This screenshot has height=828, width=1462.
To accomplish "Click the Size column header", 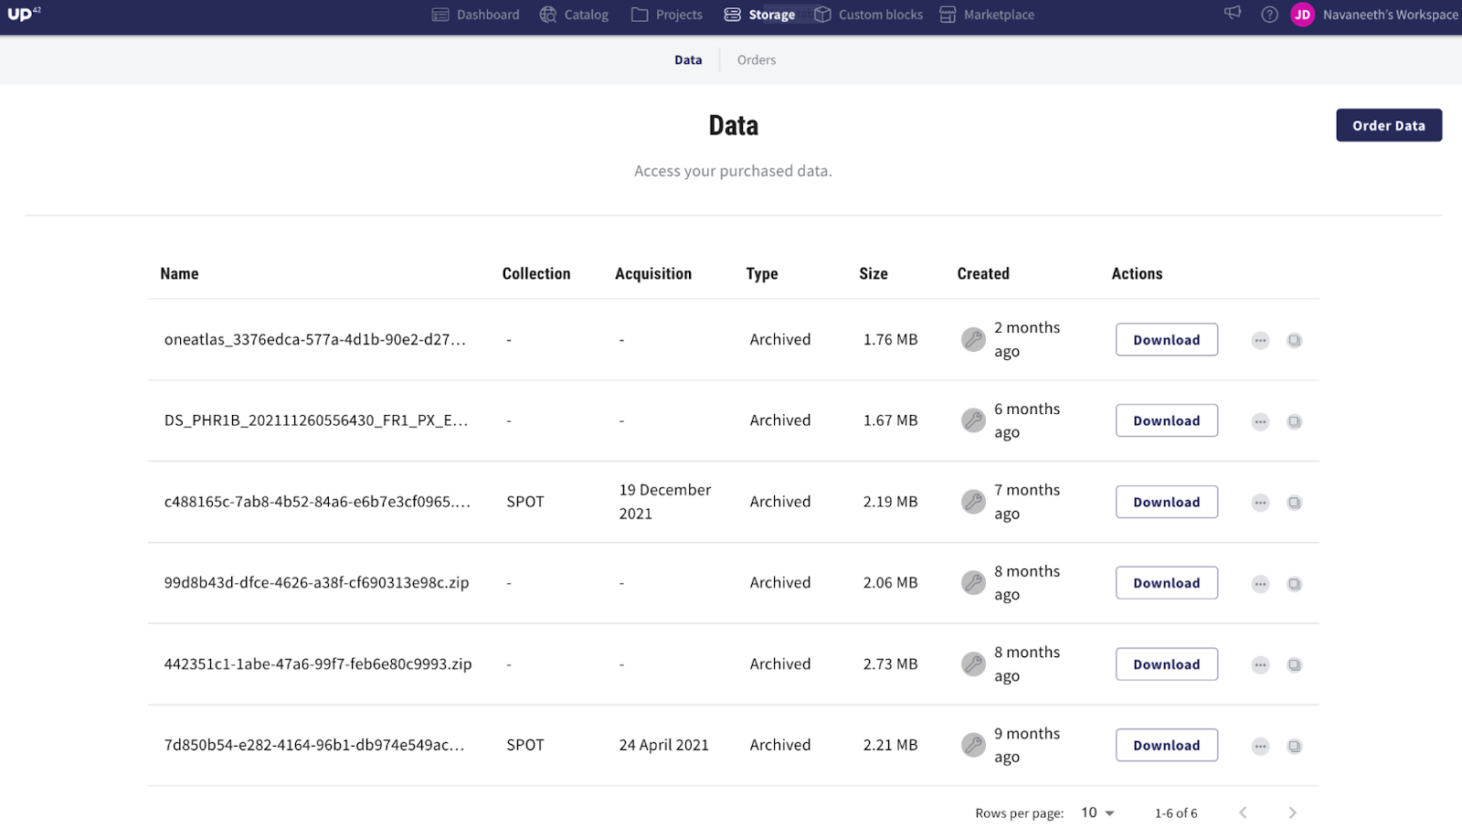I will (x=874, y=273).
